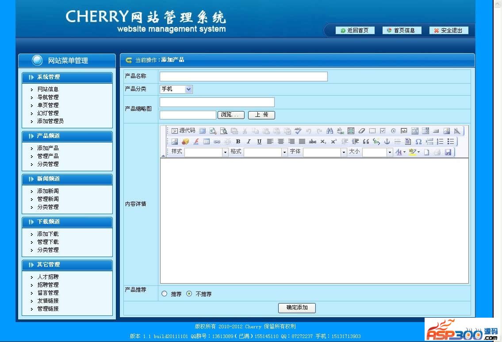Insert an image using the picture icon
Screen dimensions: 502x342
(174, 141)
